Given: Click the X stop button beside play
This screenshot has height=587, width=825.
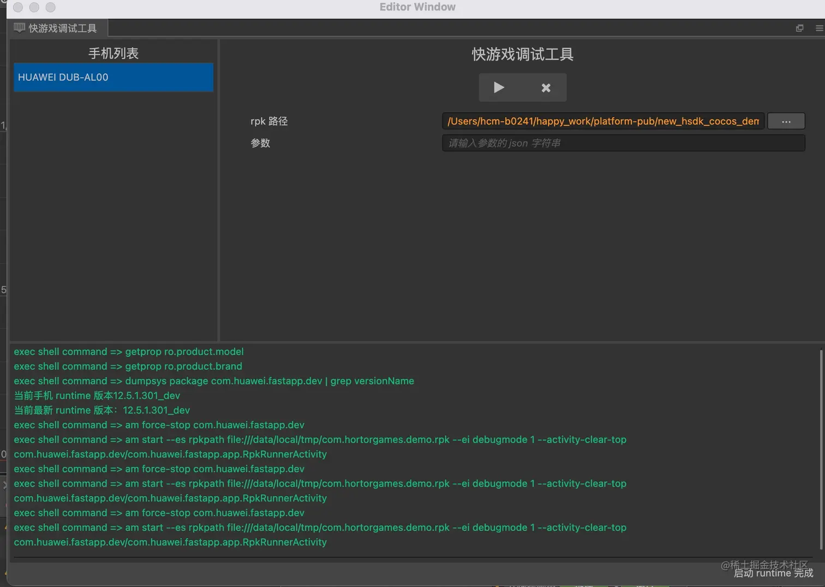Looking at the screenshot, I should [546, 87].
